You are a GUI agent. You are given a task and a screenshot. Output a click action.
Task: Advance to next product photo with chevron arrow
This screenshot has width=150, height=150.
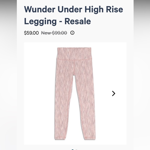click(x=114, y=93)
